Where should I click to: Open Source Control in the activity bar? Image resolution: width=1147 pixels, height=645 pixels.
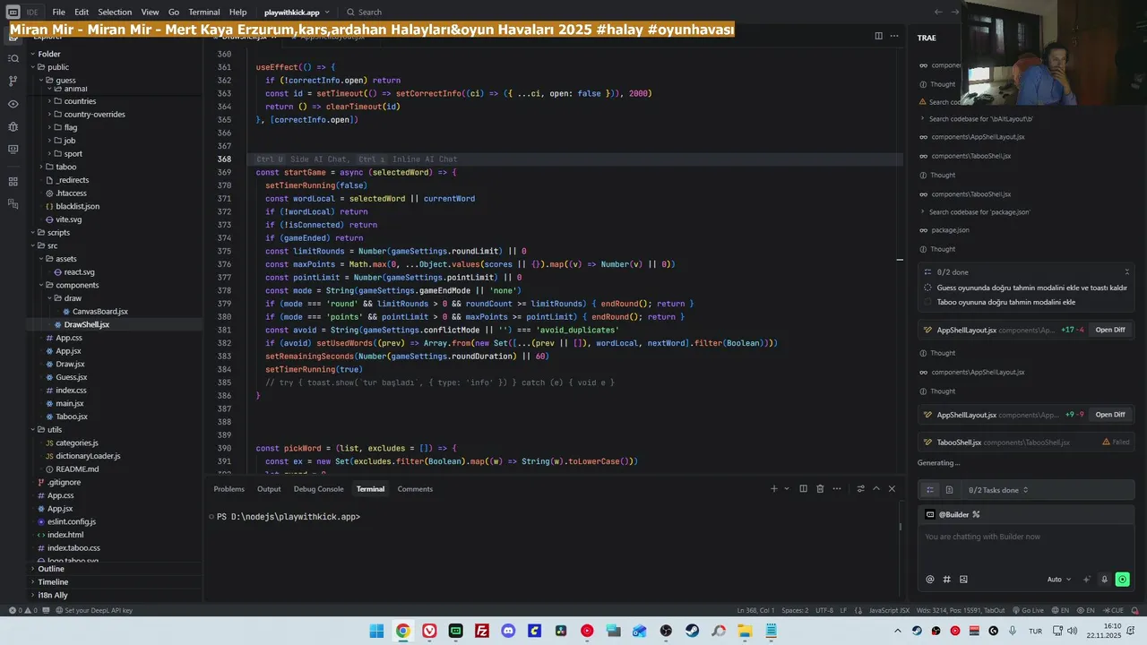coord(13,81)
